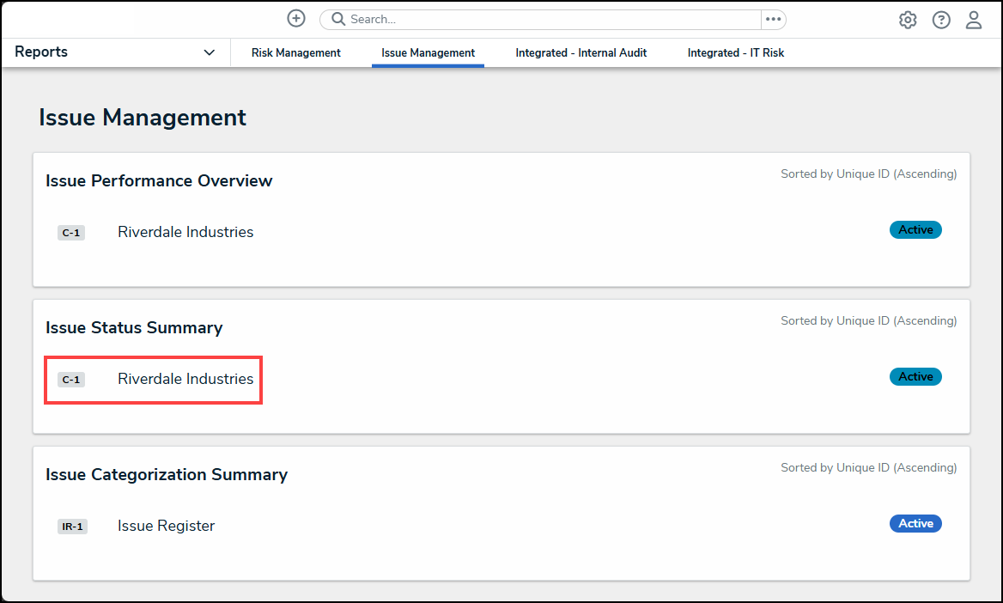The height and width of the screenshot is (603, 1003).
Task: Open the Integrated - Internal Audit tab
Action: tap(581, 52)
